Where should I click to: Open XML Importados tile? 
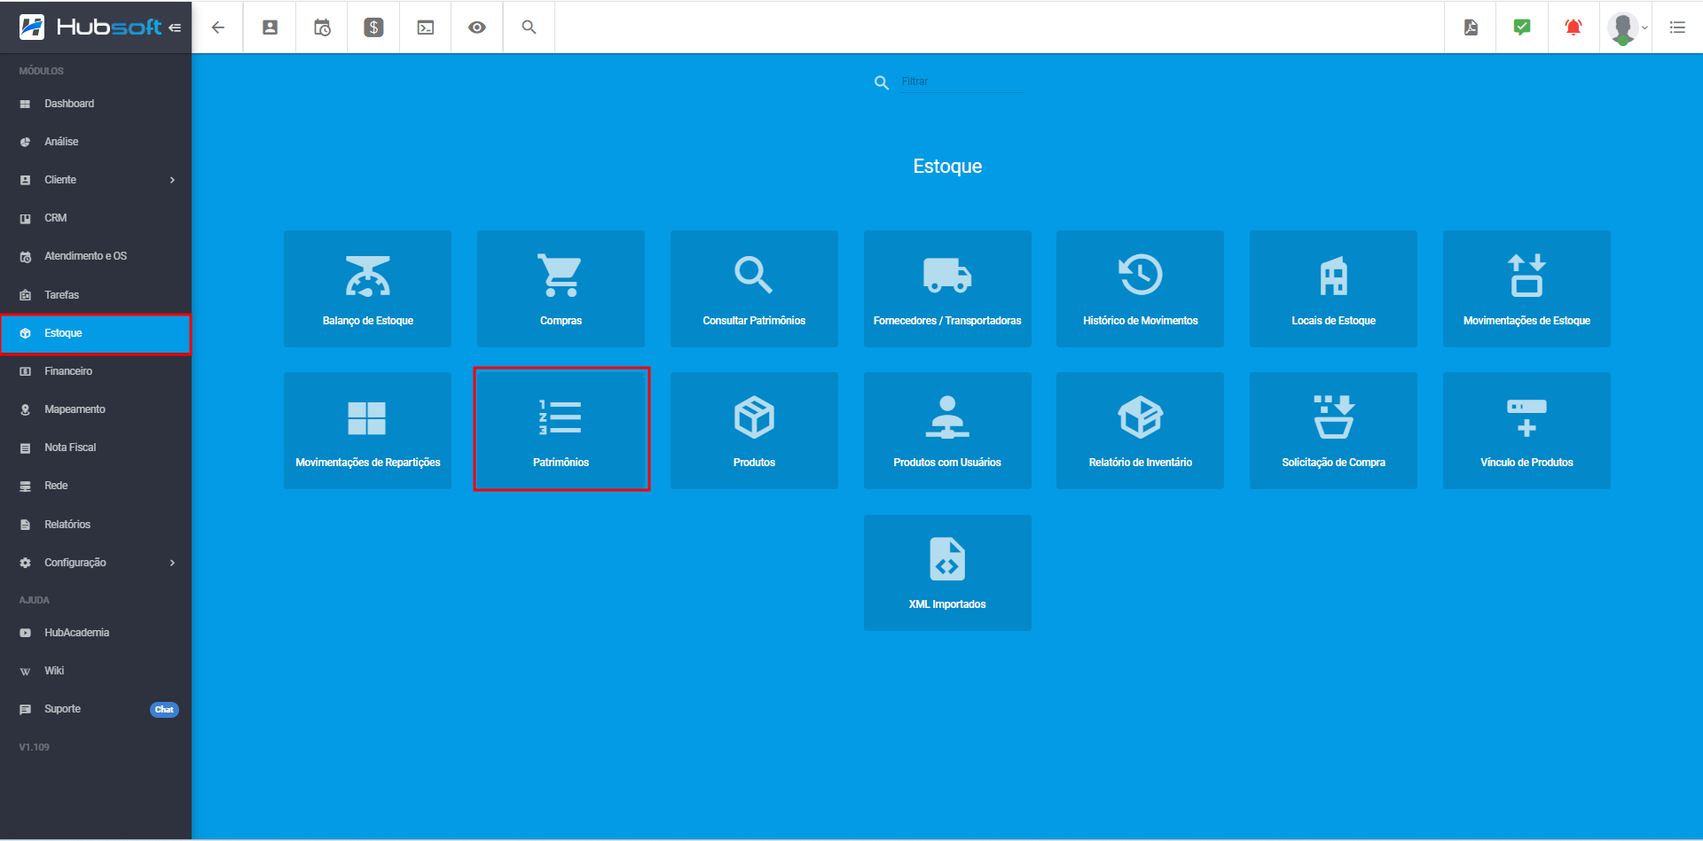tap(947, 572)
